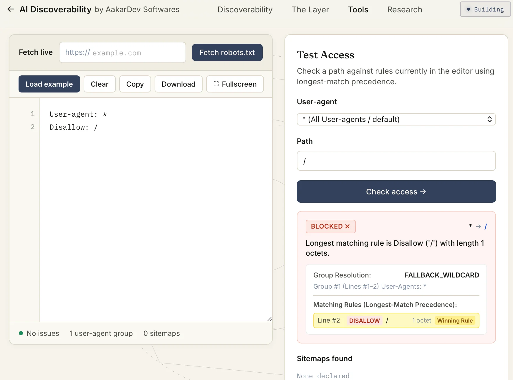513x380 pixels.
Task: Select the Tools nav item
Action: (x=358, y=10)
